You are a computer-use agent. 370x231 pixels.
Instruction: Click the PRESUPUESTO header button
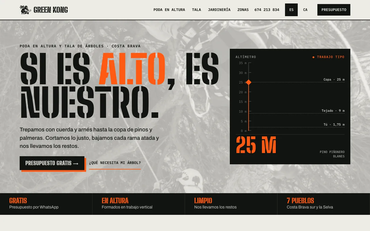tap(334, 10)
